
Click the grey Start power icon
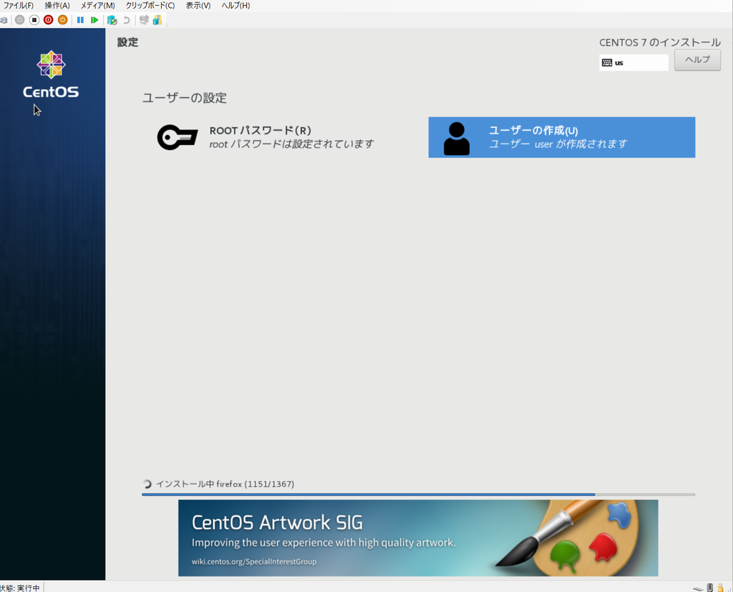tap(19, 20)
